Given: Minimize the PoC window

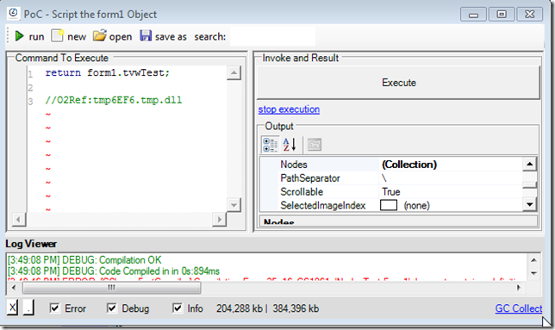Looking at the screenshot, I should [473, 15].
